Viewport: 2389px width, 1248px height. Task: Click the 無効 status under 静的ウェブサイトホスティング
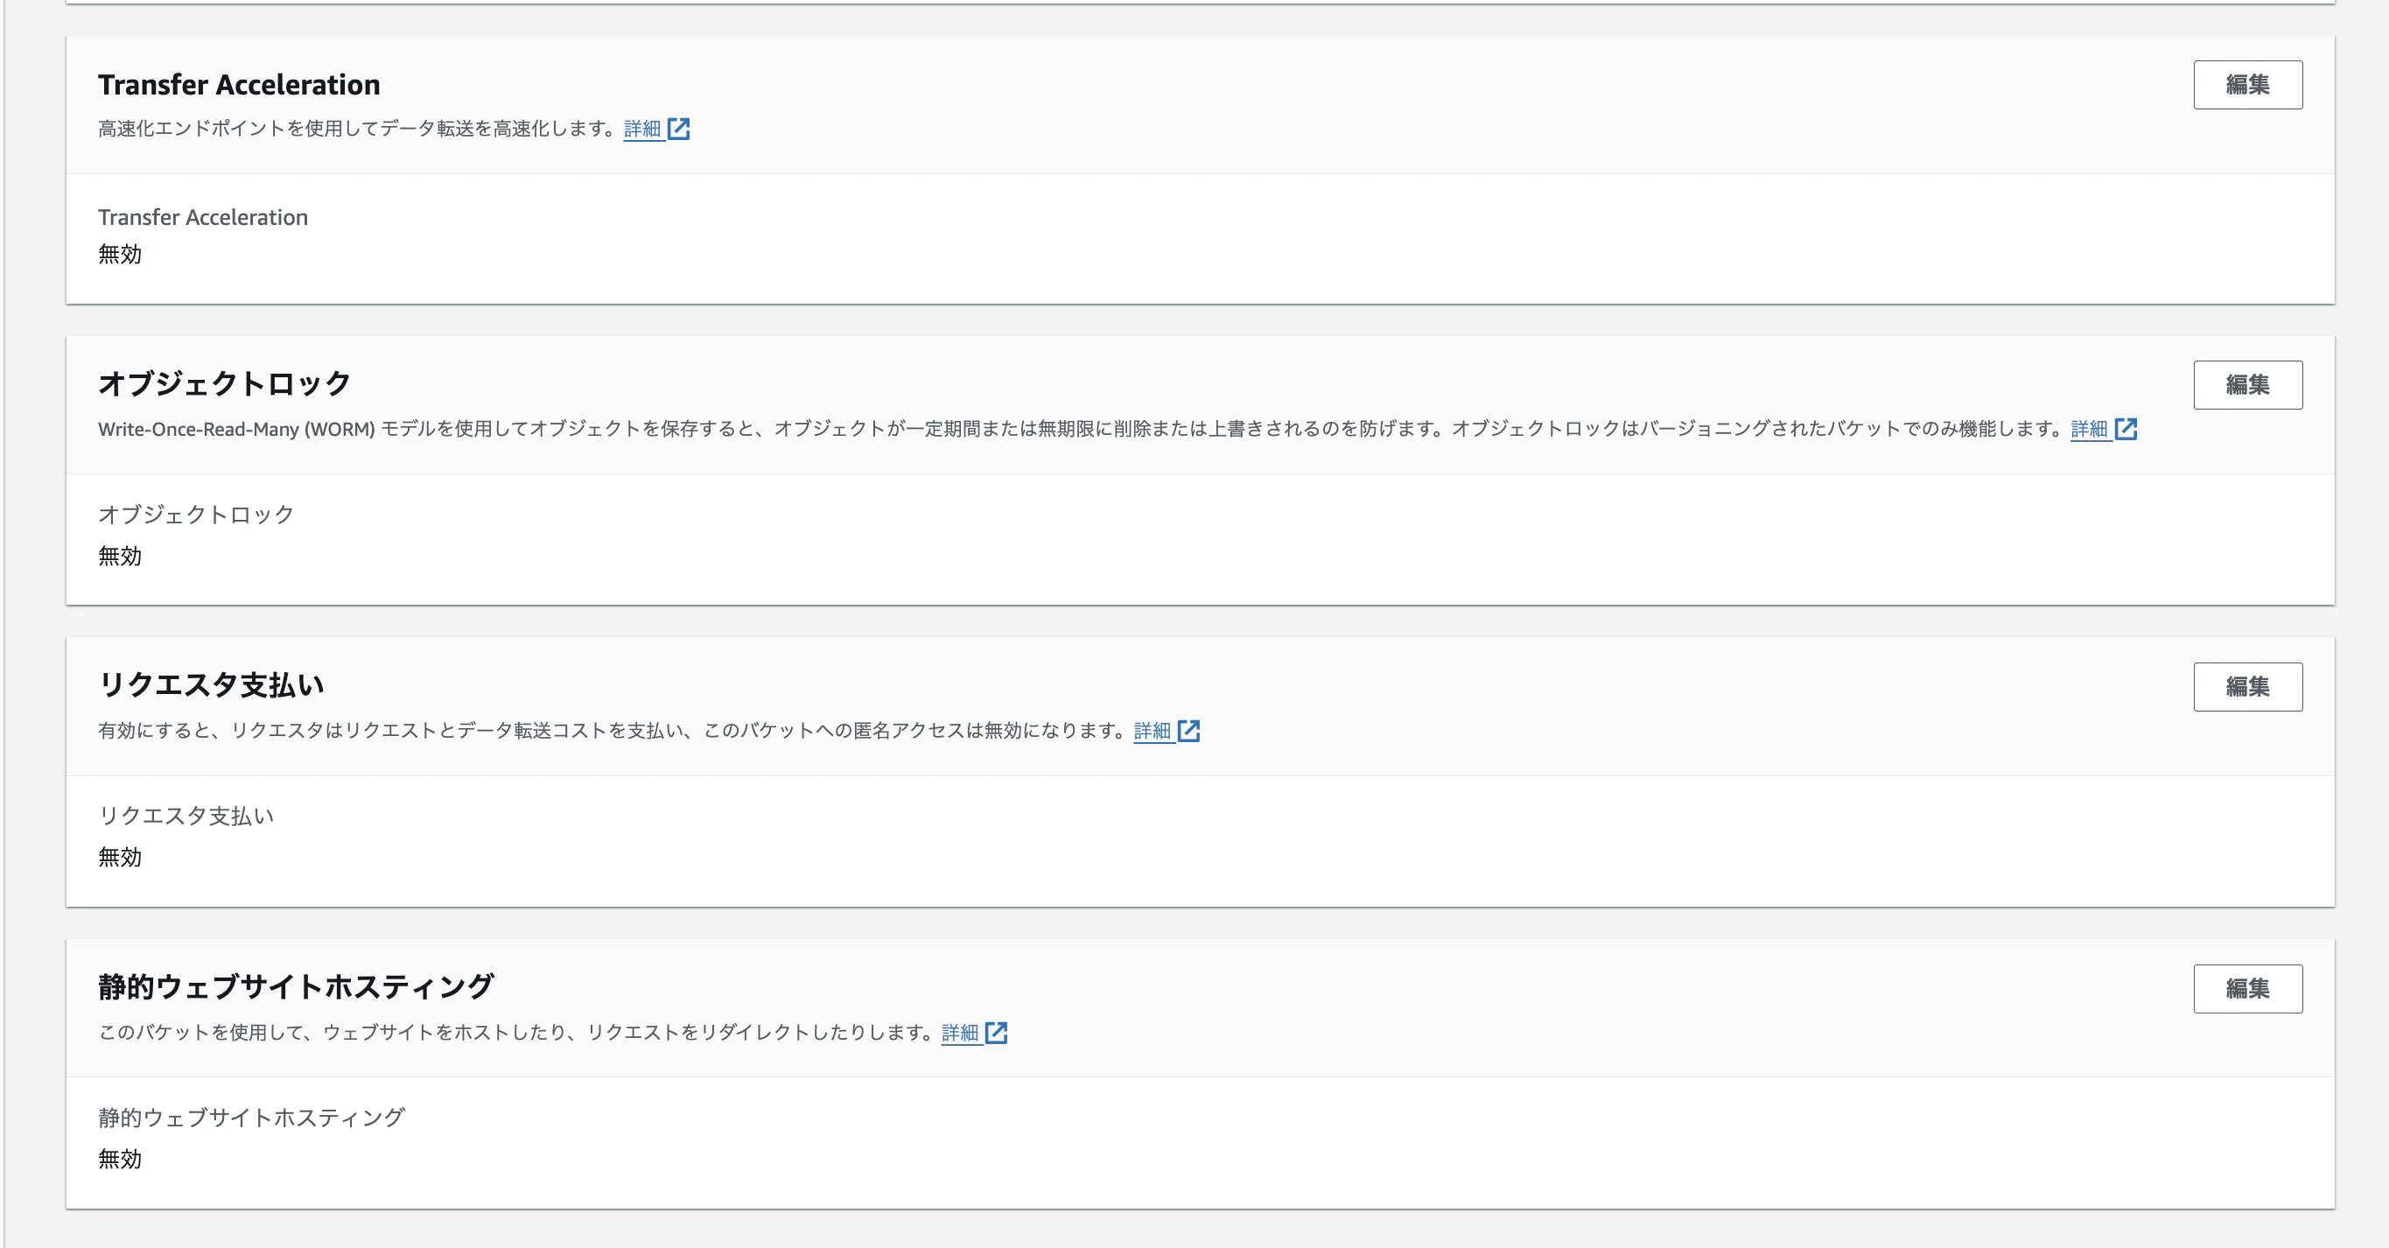coord(119,1160)
